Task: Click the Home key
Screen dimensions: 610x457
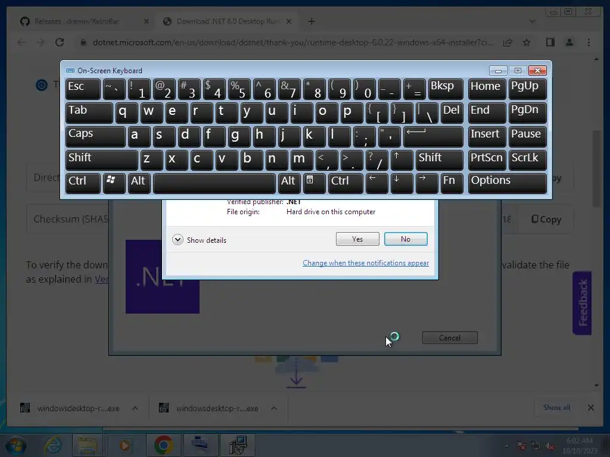Action: coord(487,89)
